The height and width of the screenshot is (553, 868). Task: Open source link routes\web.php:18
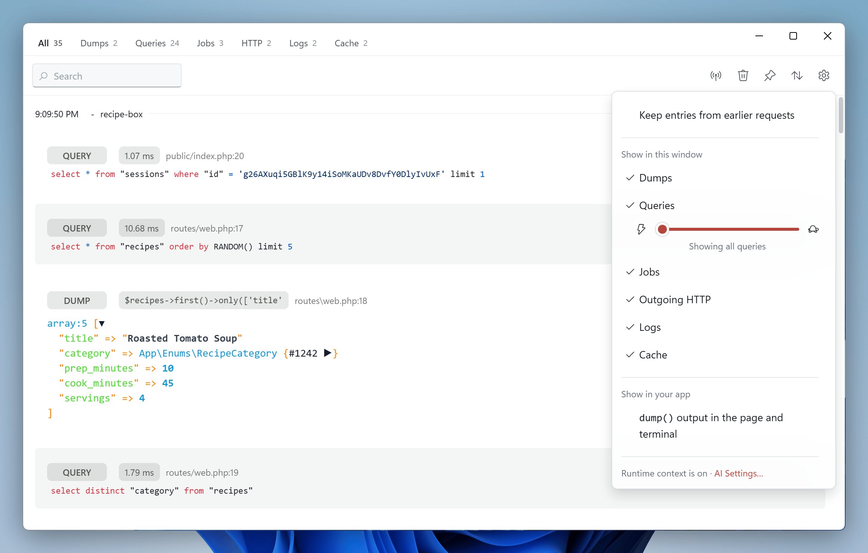click(331, 301)
